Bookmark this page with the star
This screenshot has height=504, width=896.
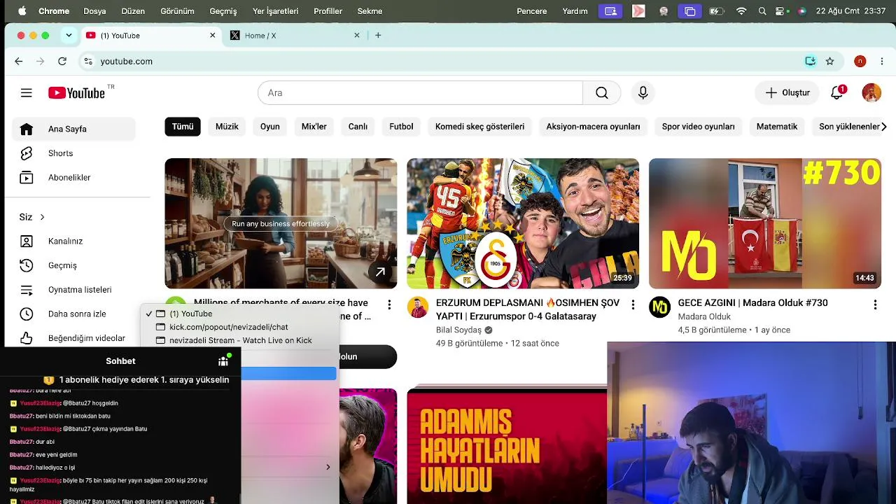point(830,62)
